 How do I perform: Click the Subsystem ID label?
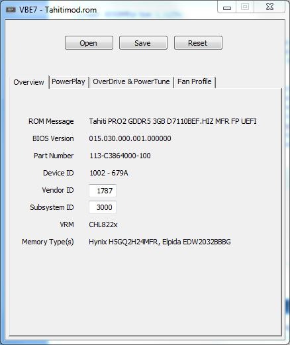tap(52, 207)
